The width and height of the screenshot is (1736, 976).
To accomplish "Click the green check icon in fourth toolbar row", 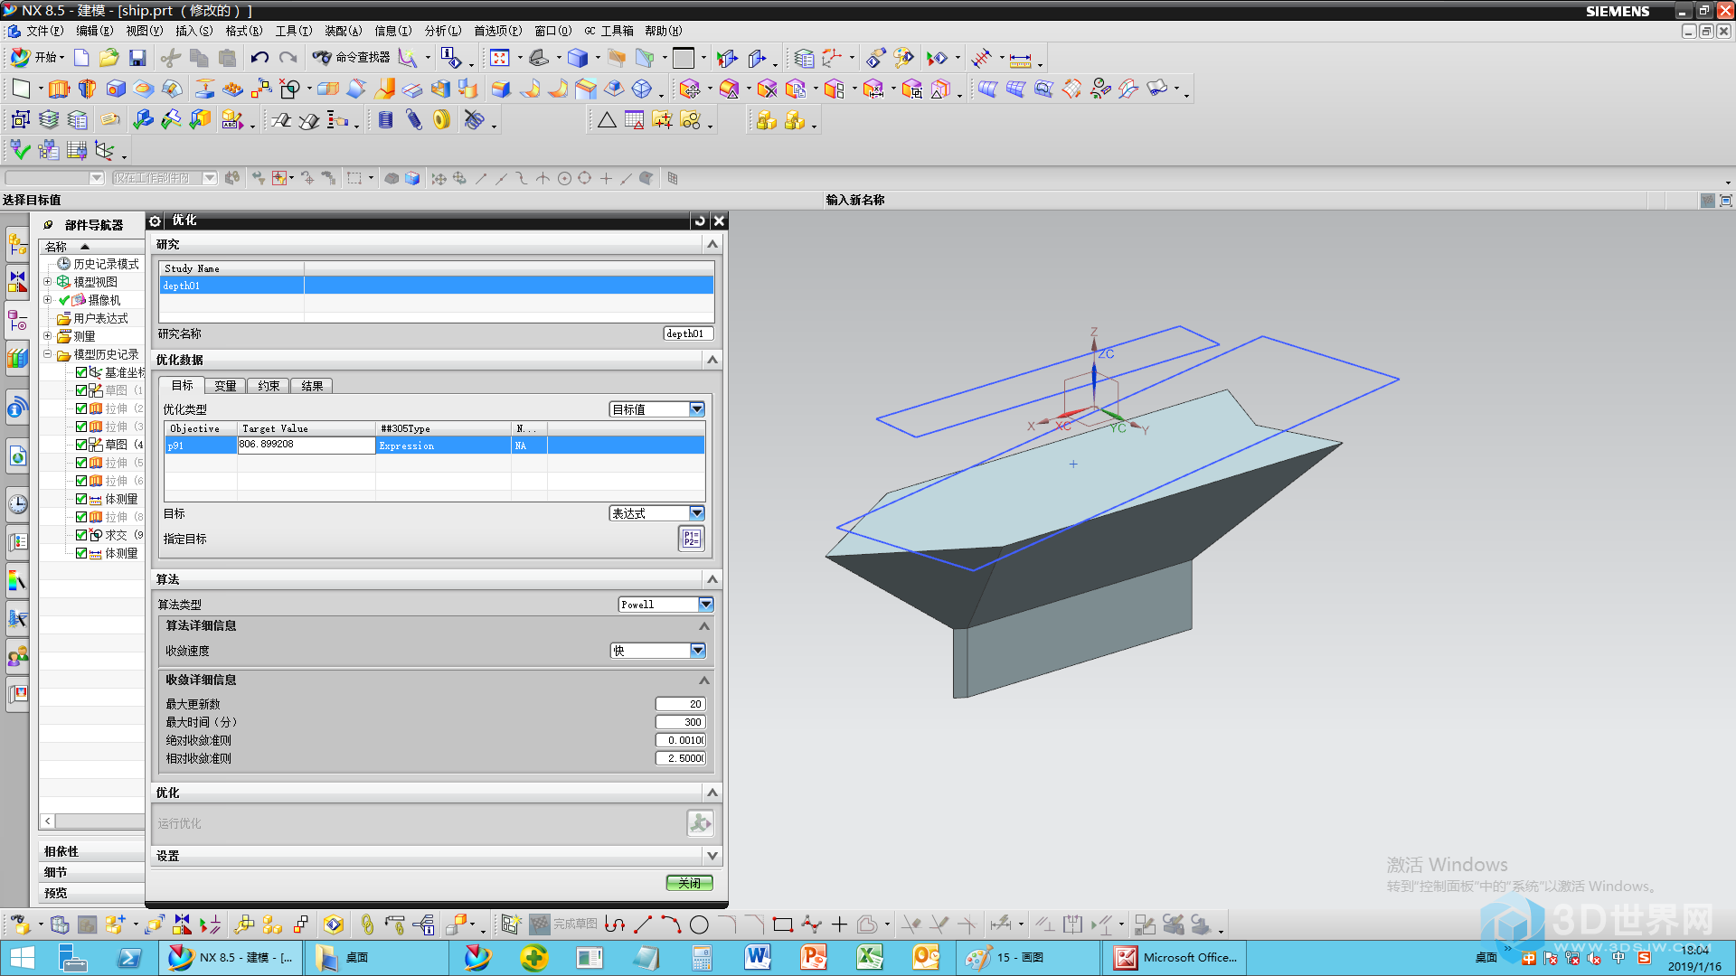I will click(x=20, y=150).
